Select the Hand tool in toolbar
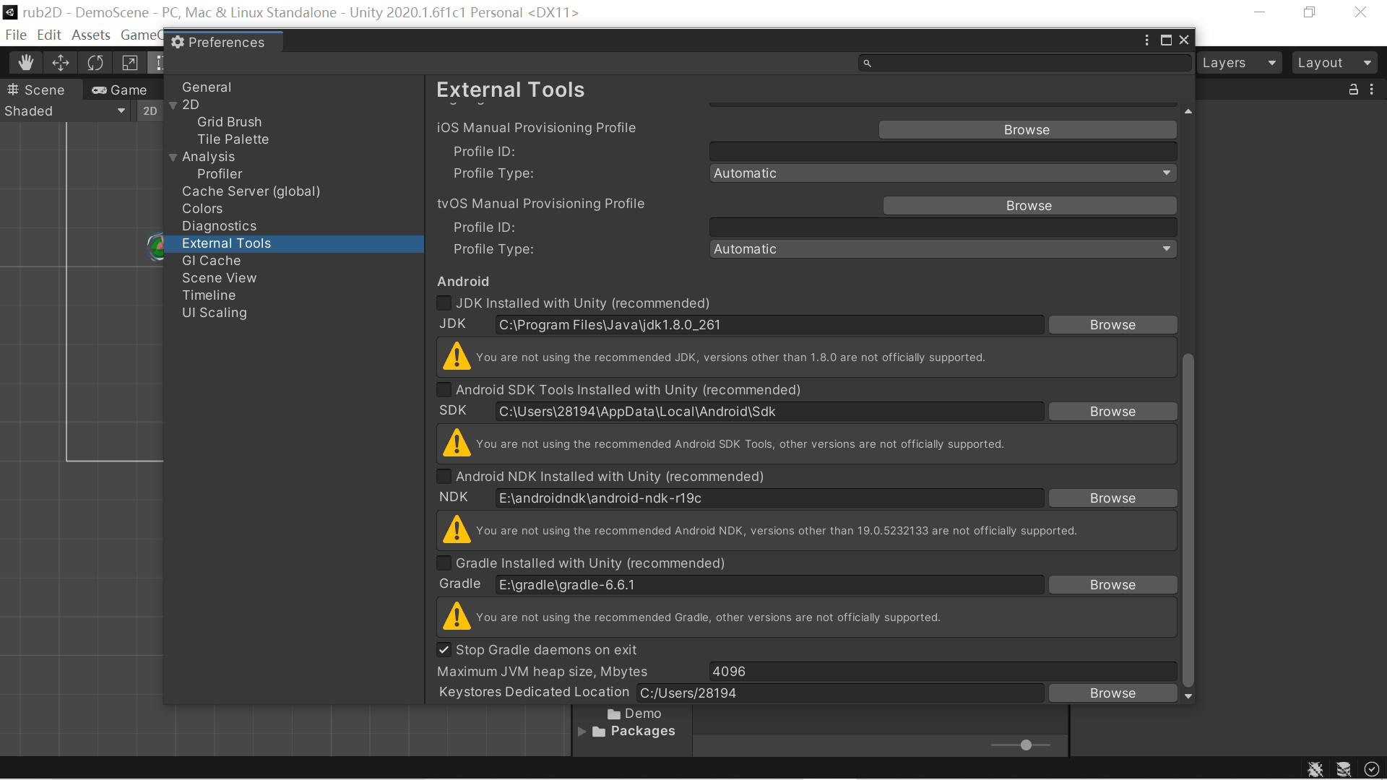Screen dimensions: 1387x780 26,63
